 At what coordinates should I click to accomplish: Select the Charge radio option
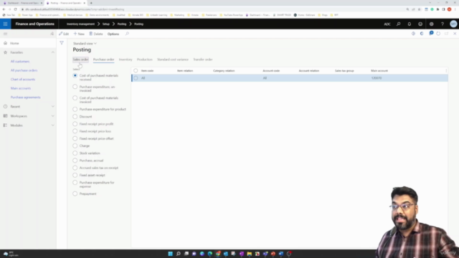(x=75, y=145)
